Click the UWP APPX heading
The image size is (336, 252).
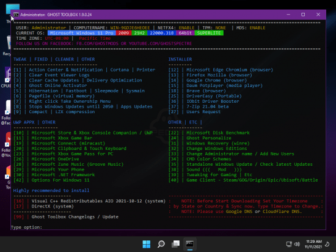click(24, 122)
